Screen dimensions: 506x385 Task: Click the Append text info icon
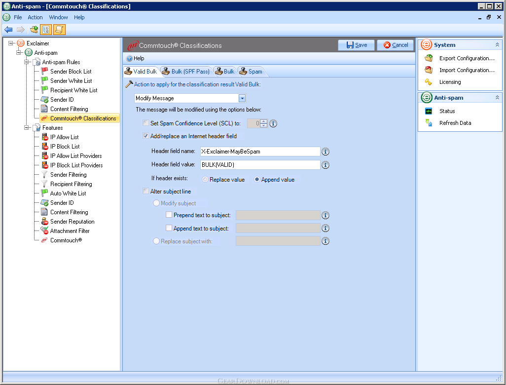(x=325, y=229)
